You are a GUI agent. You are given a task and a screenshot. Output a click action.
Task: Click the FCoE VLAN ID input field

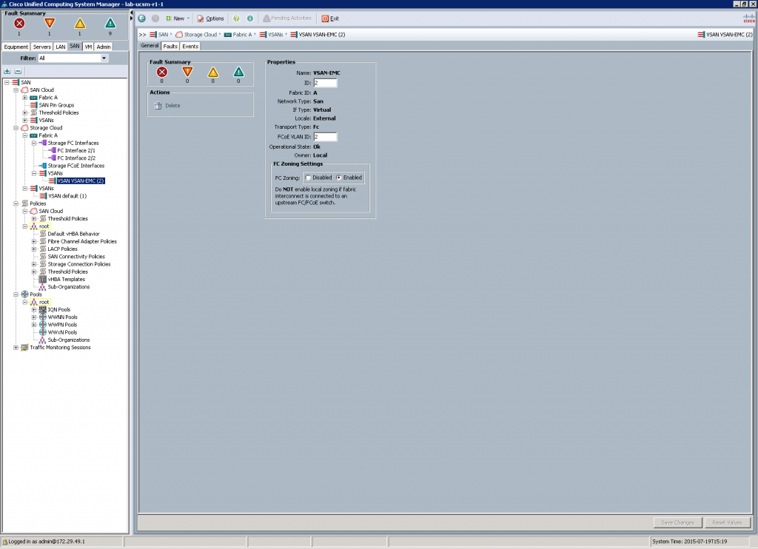[x=326, y=137]
